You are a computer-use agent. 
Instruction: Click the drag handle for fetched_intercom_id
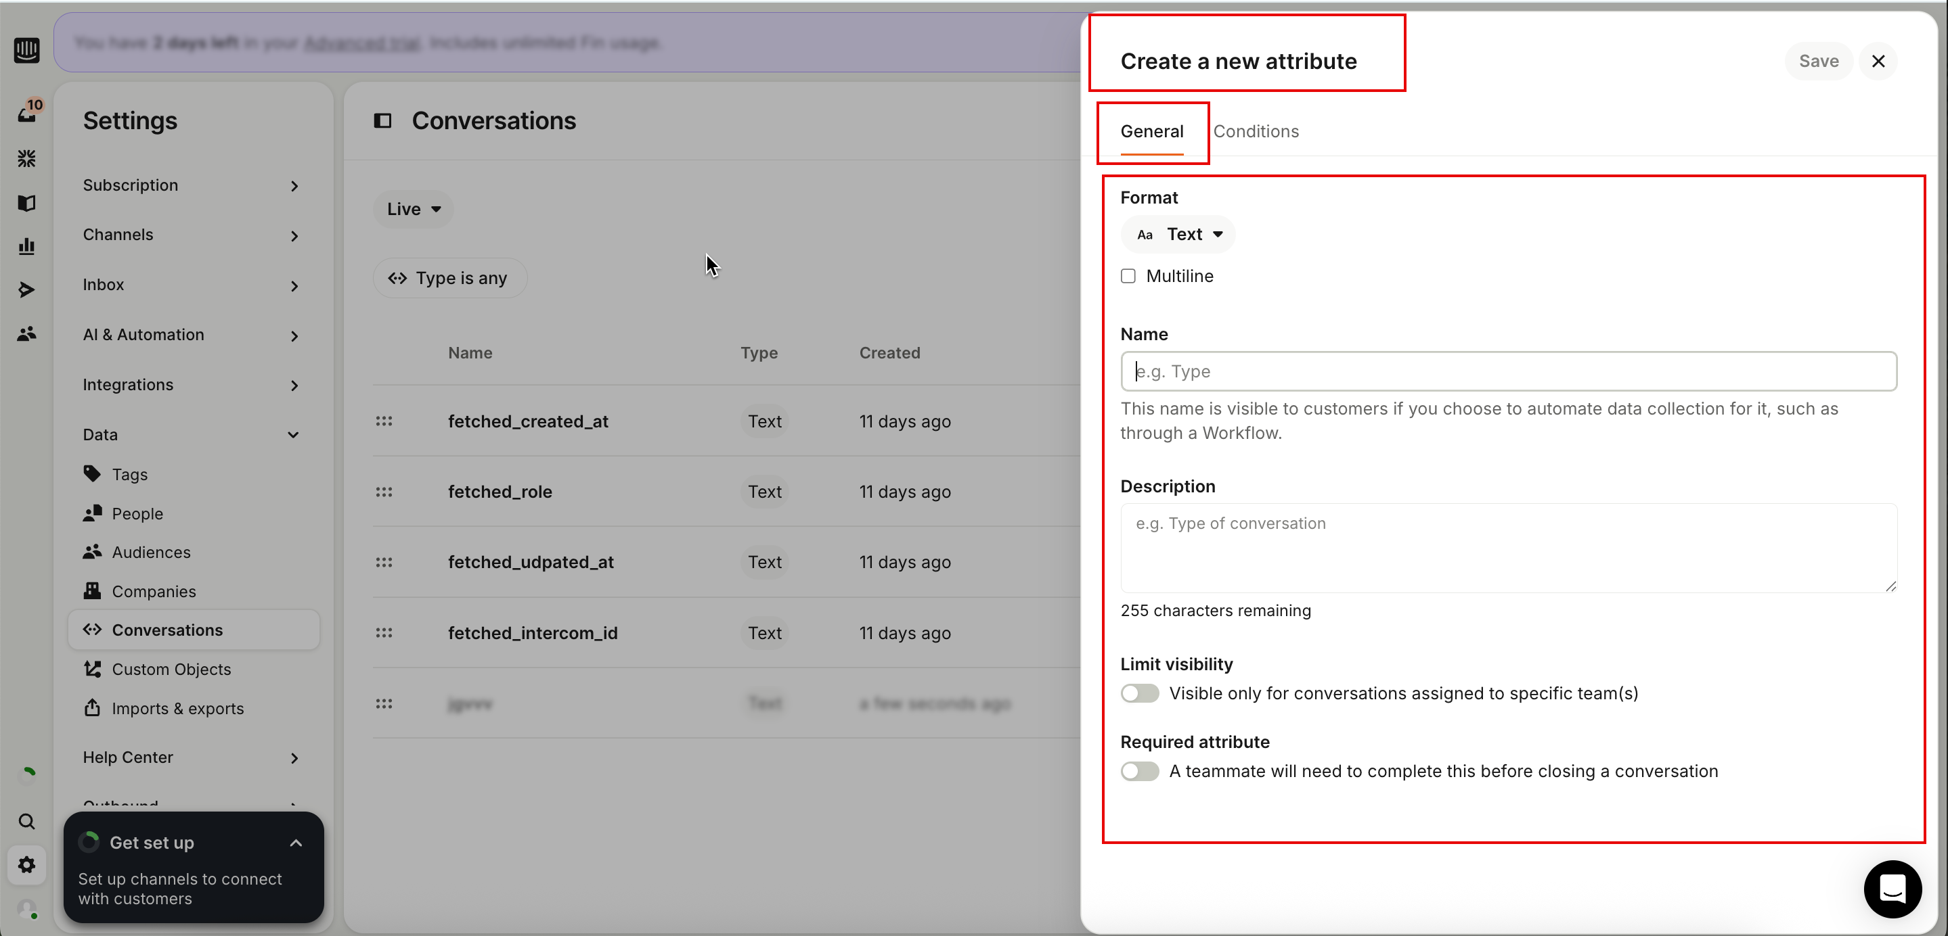[x=384, y=633]
